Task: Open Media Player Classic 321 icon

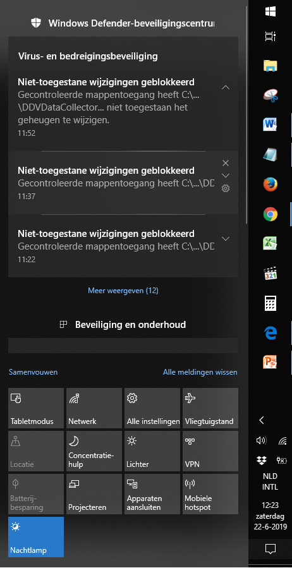Action: click(271, 274)
